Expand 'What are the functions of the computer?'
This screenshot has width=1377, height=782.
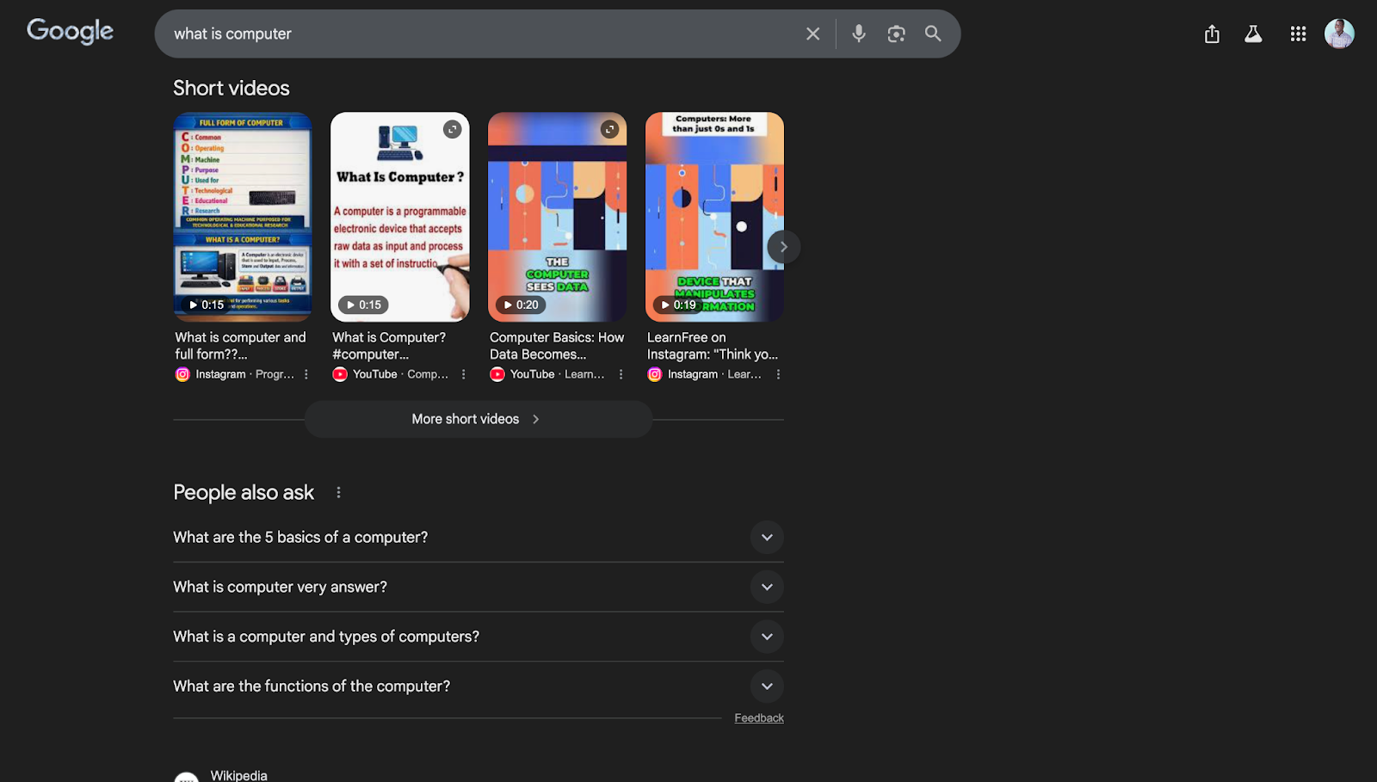click(766, 686)
